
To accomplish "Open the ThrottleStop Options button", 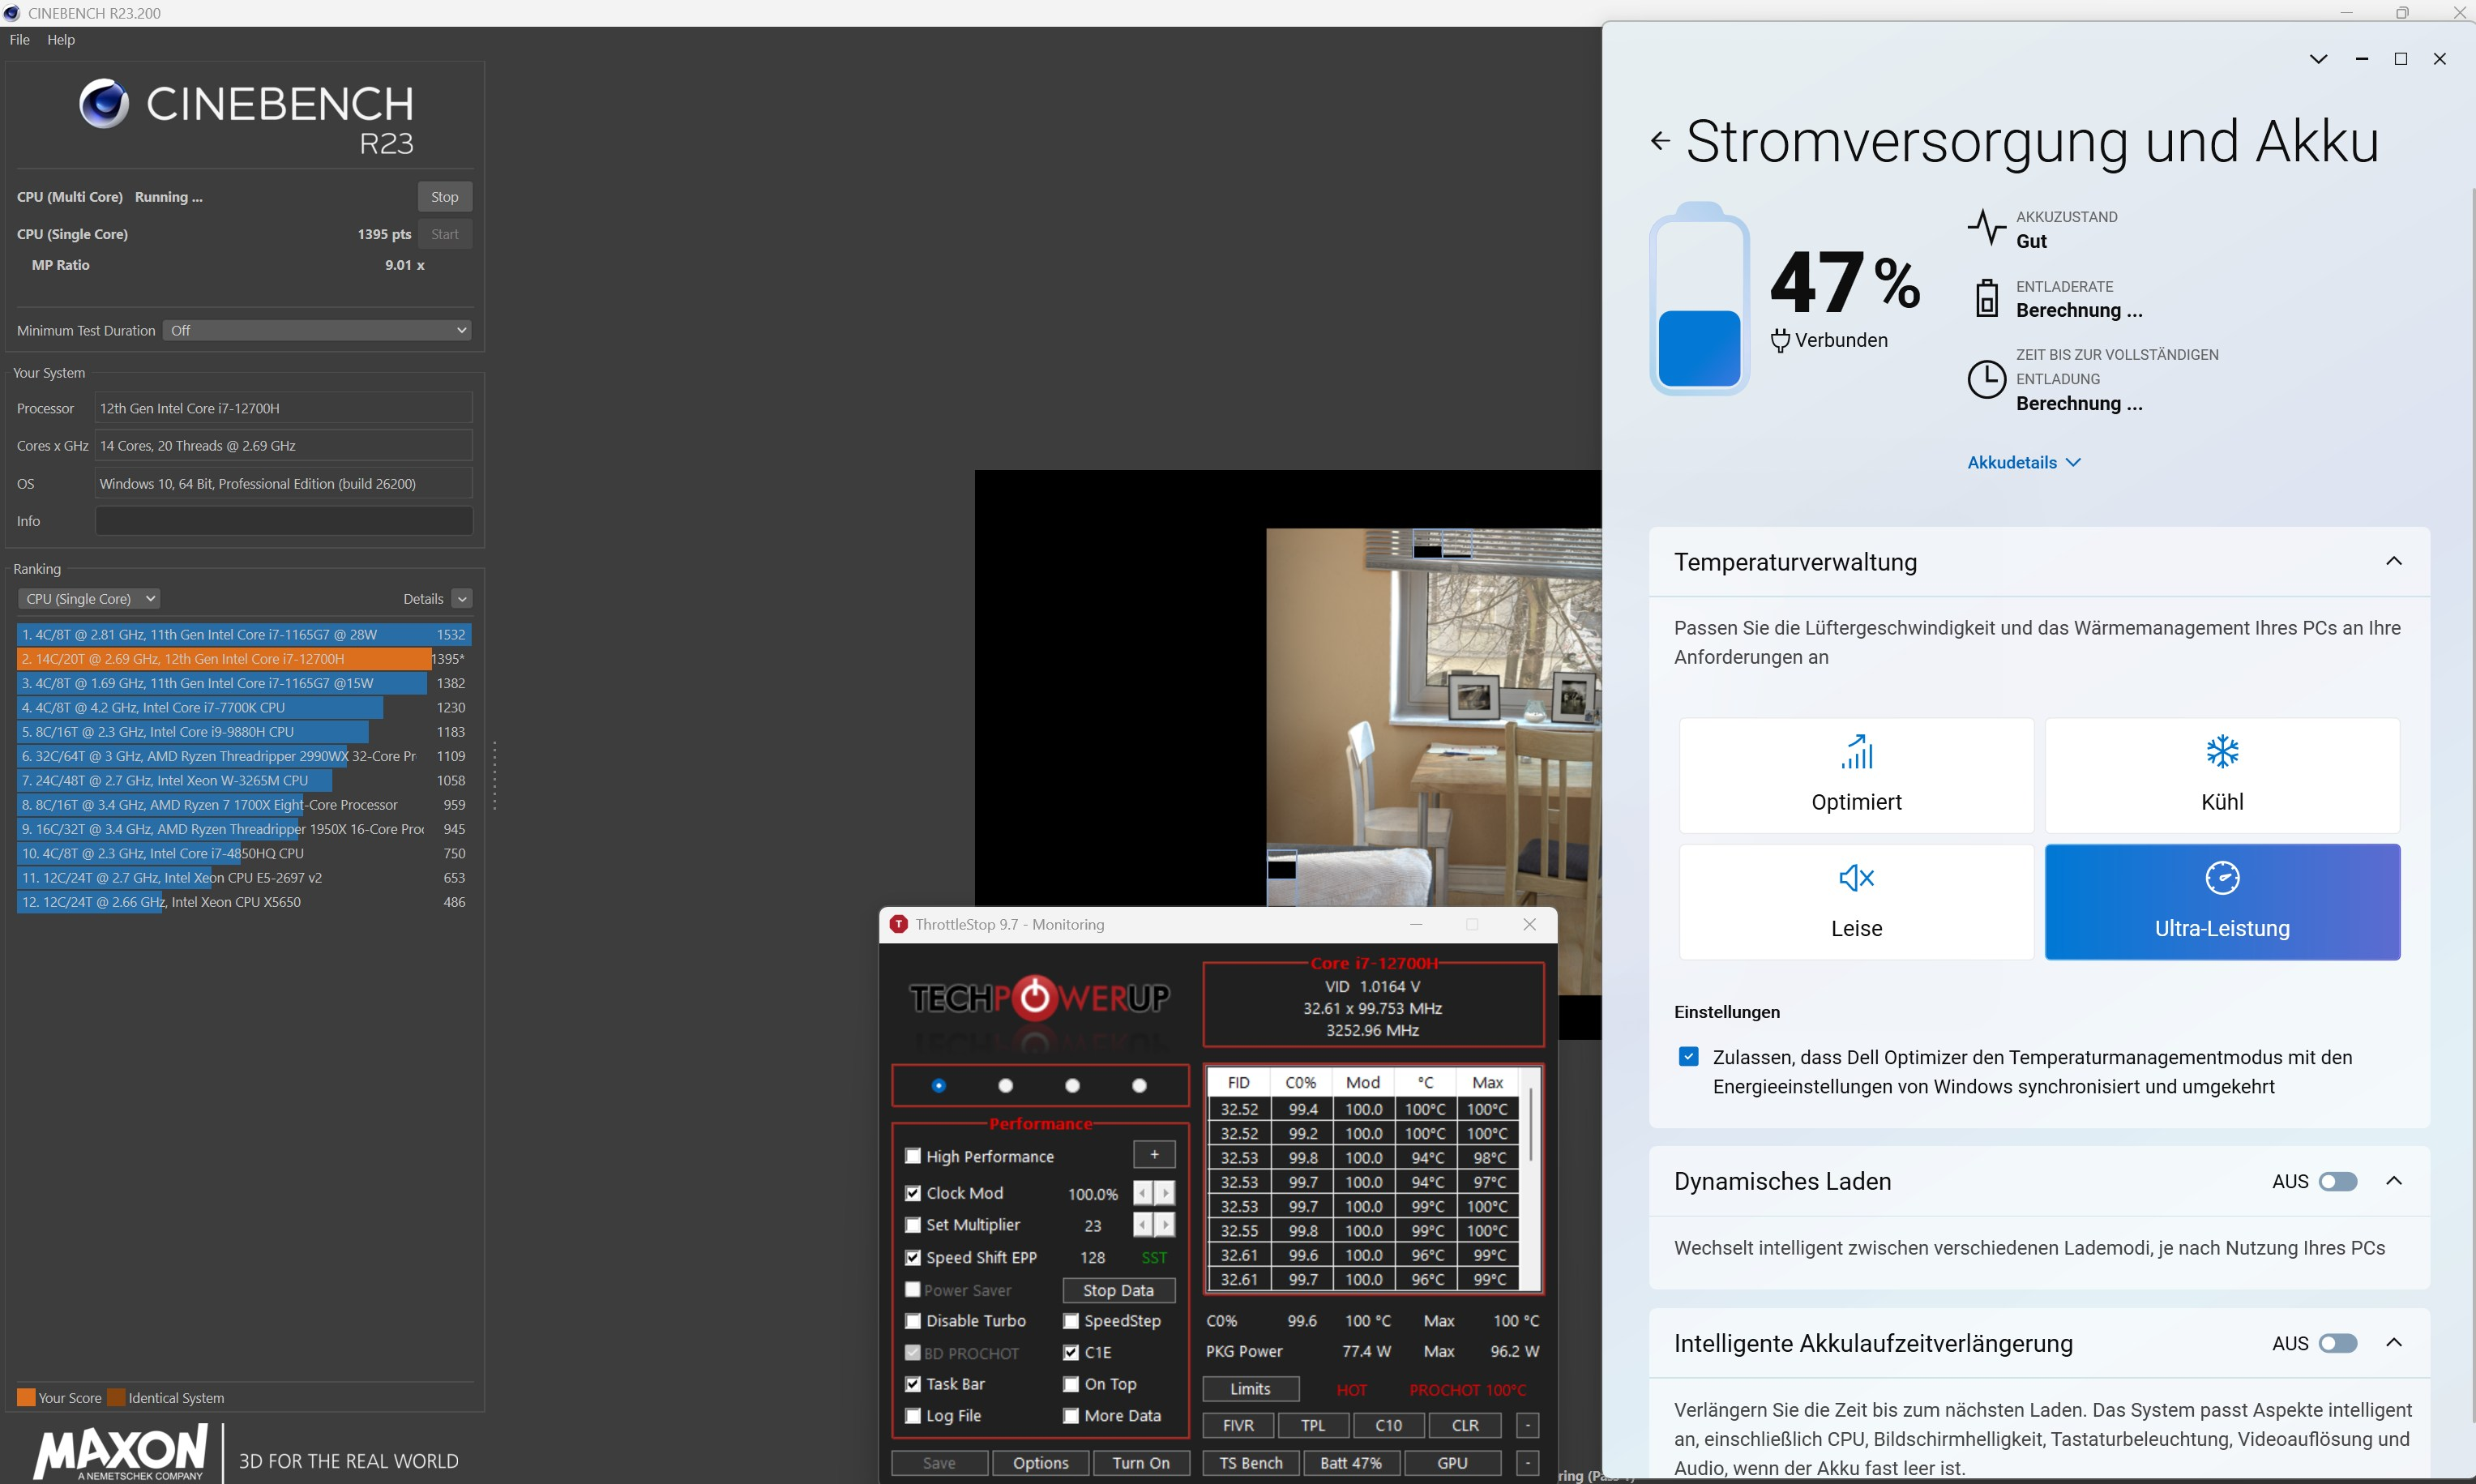I will [x=1040, y=1463].
